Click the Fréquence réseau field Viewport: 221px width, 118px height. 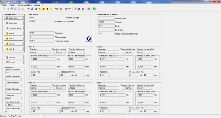[42, 41]
